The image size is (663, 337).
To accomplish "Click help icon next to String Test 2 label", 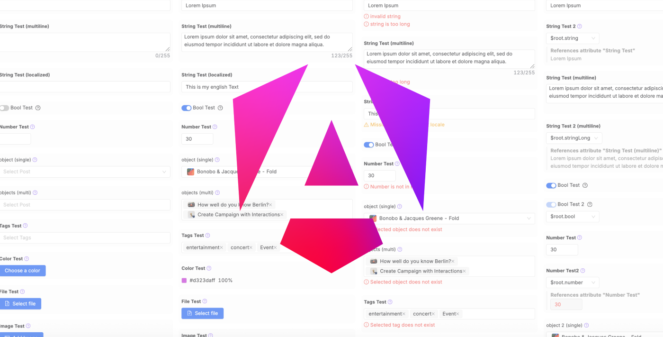I will (x=580, y=27).
